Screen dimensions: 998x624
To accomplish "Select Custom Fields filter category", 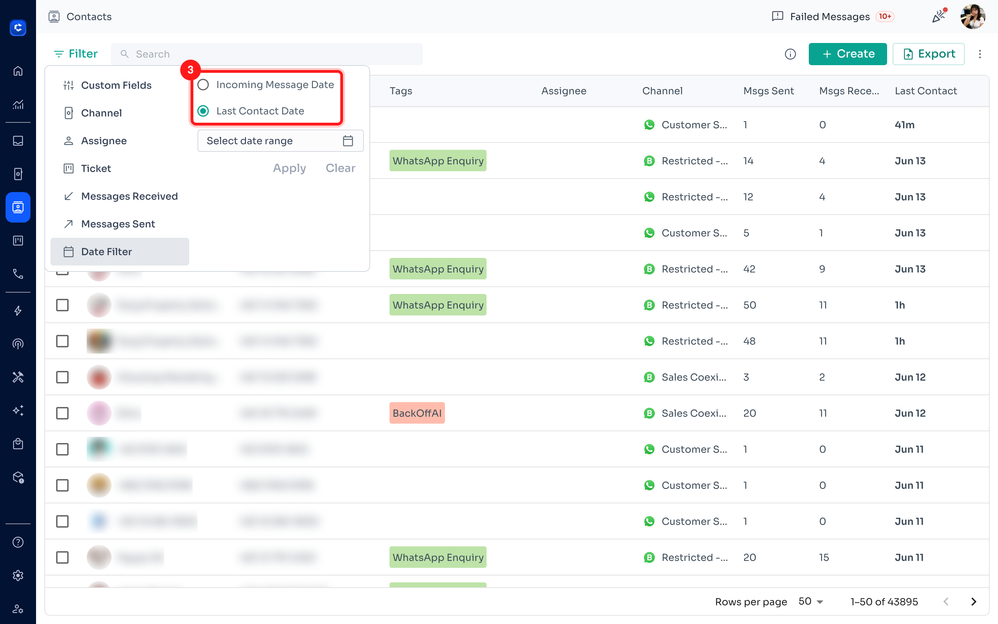I will 120,85.
